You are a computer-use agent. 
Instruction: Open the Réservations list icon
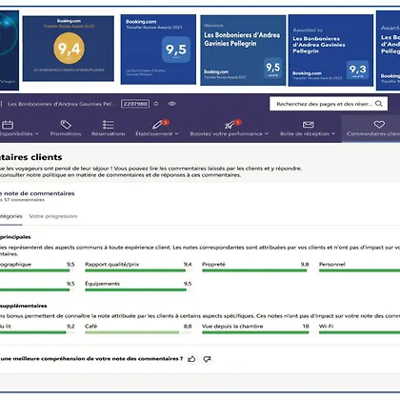[108, 125]
